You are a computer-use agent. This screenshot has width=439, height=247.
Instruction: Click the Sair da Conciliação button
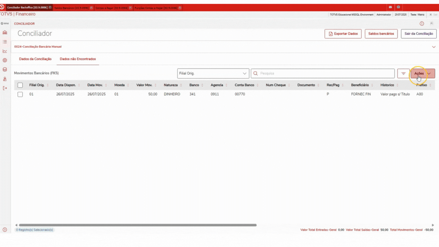tap(418, 34)
